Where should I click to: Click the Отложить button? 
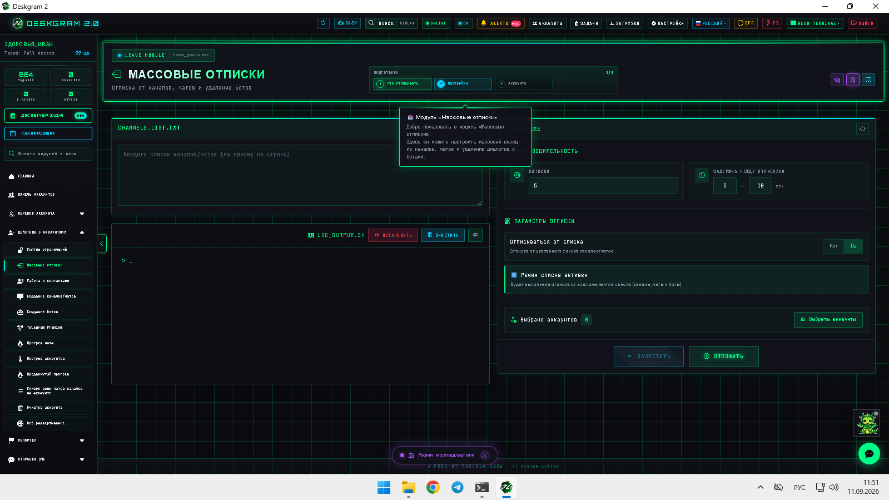(724, 357)
